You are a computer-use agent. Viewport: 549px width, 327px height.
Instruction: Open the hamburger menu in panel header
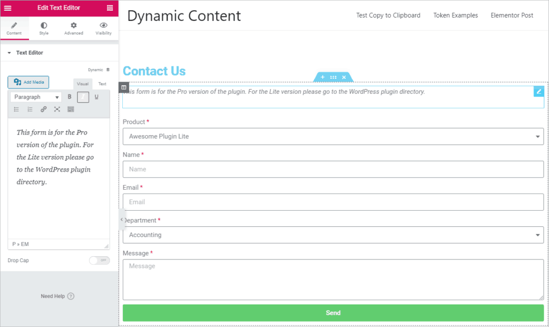tap(8, 8)
